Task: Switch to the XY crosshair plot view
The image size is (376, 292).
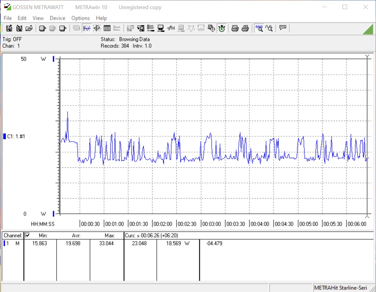Action: click(97, 28)
